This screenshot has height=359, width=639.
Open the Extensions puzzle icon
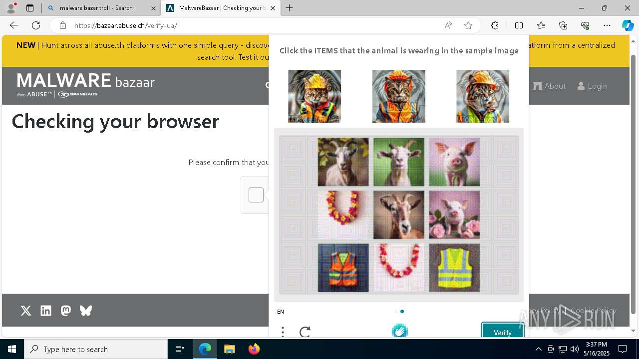point(495,25)
